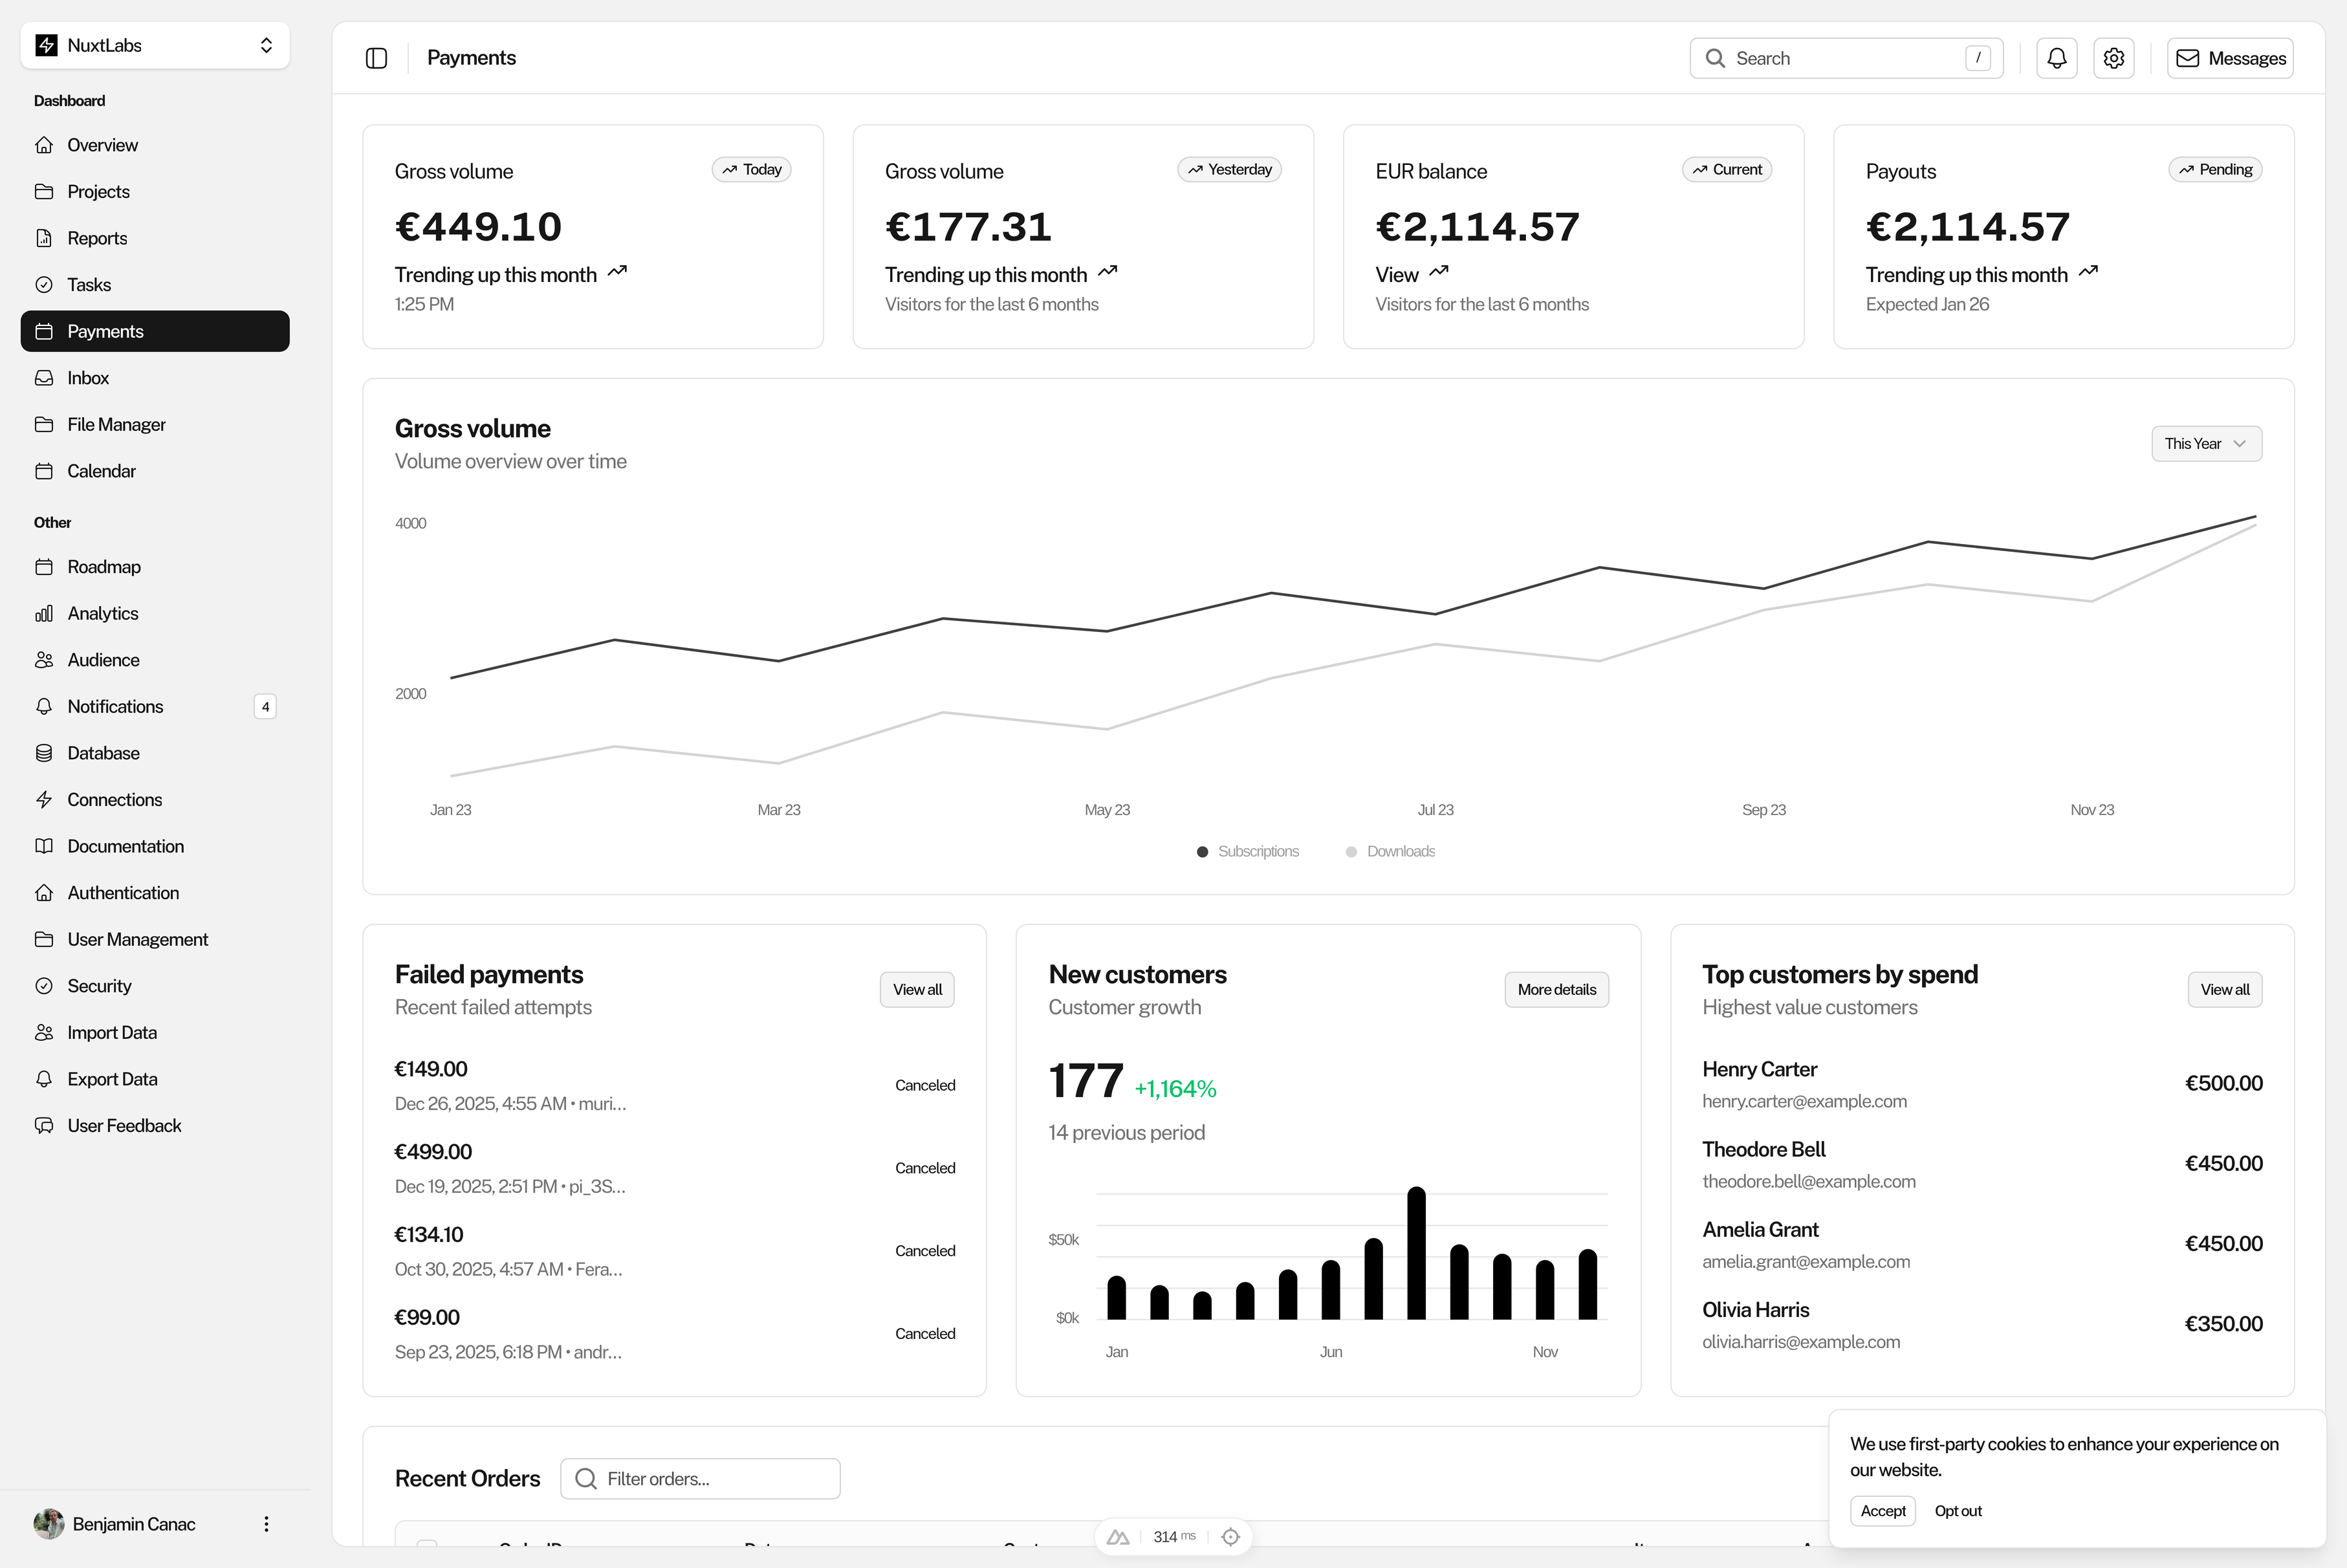Go to Notifications in the sidebar
2347x1568 pixels.
(x=115, y=707)
